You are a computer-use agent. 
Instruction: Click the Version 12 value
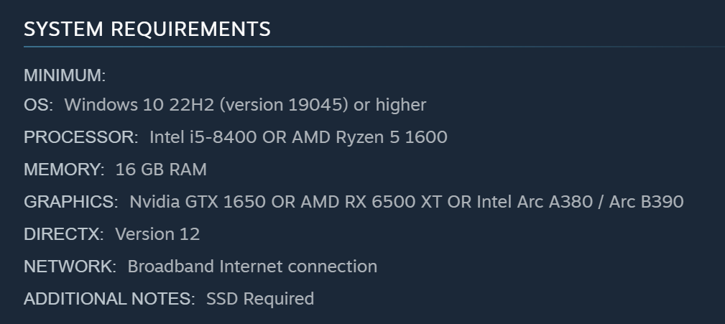pyautogui.click(x=157, y=234)
